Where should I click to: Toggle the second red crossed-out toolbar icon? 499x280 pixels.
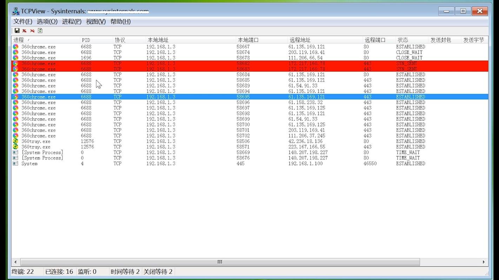[32, 31]
